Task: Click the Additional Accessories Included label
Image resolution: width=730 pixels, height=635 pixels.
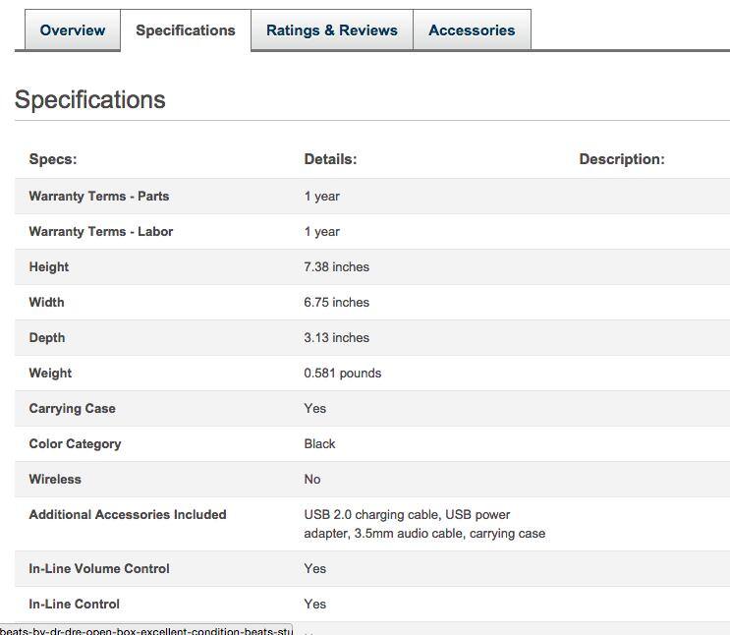Action: click(128, 515)
